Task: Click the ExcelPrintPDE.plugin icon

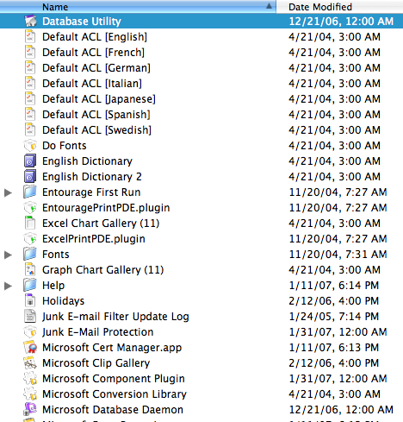Action: pyautogui.click(x=30, y=239)
